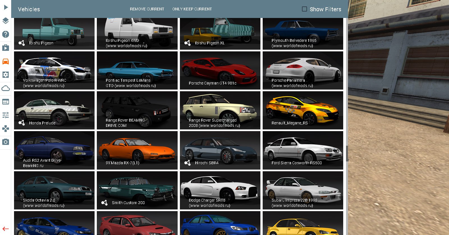Click configurations icon on Honda Prelude
Image resolution: width=449 pixels, height=235 pixels.
tap(22, 123)
